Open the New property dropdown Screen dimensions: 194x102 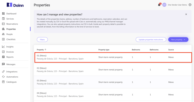point(178,39)
